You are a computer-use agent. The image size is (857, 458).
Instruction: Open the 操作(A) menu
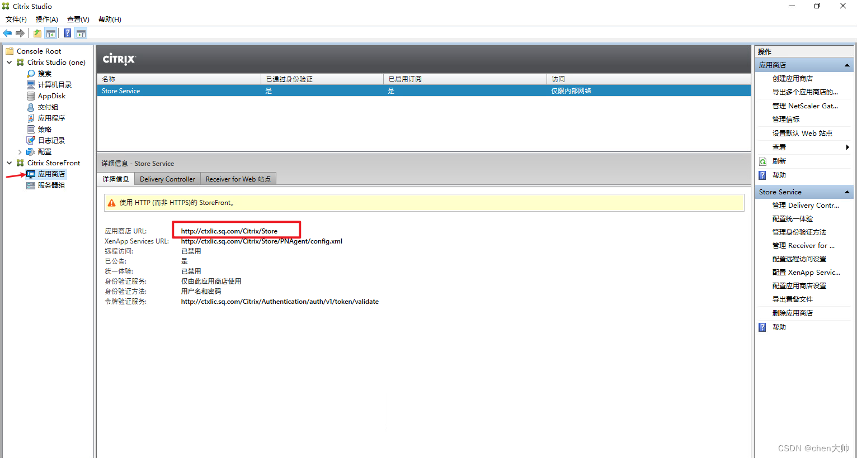(47, 20)
